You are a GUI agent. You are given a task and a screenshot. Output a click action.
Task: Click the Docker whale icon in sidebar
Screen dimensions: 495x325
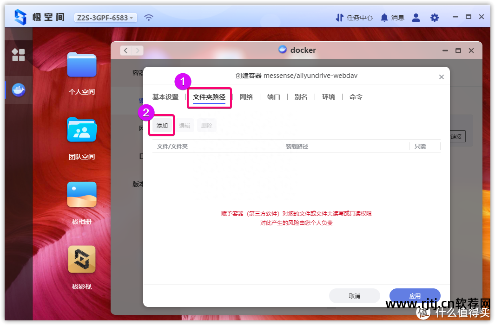pos(19,89)
